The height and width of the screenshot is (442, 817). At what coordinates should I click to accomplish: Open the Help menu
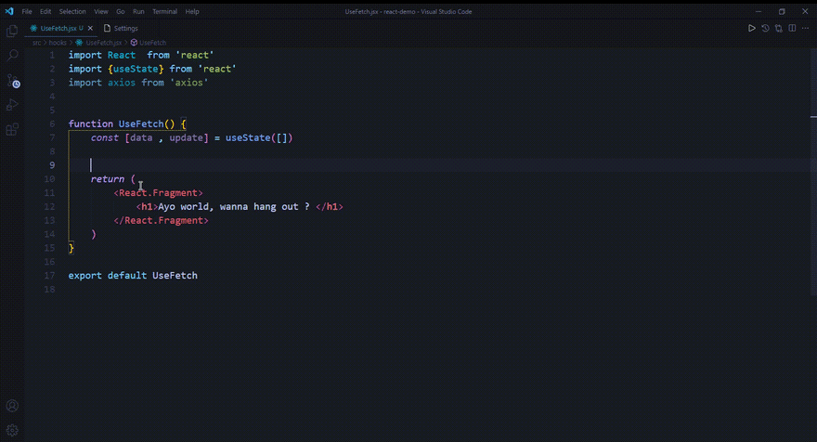tap(192, 11)
